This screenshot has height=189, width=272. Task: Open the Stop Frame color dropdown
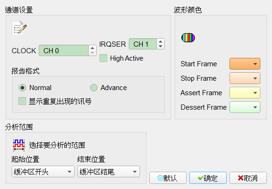(x=245, y=78)
